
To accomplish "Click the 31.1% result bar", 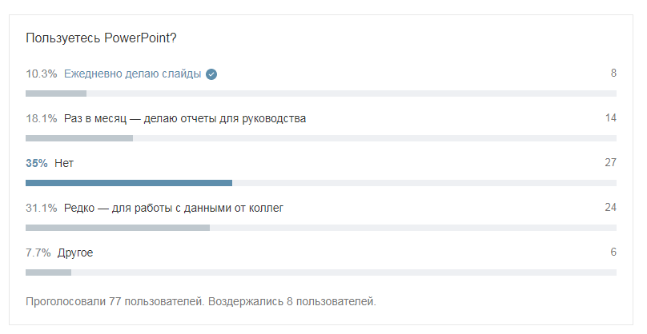I will pyautogui.click(x=118, y=228).
